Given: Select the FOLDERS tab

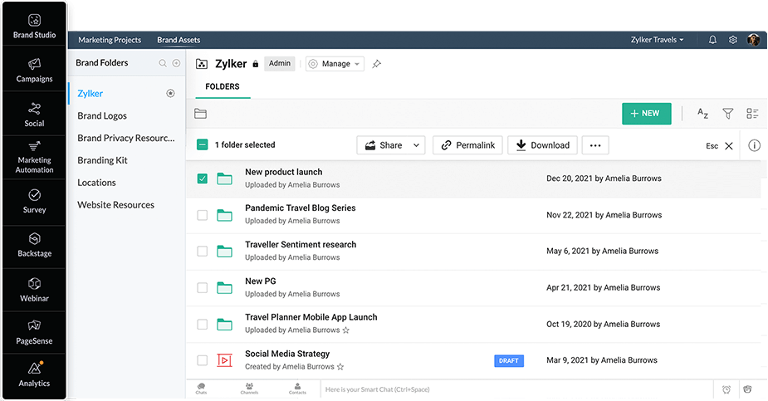Looking at the screenshot, I should point(223,86).
